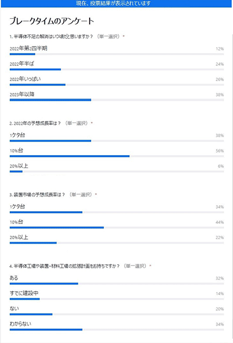233x343 pixels.
Task: Select the 2022年いっぱい result row
Action: click(x=116, y=82)
